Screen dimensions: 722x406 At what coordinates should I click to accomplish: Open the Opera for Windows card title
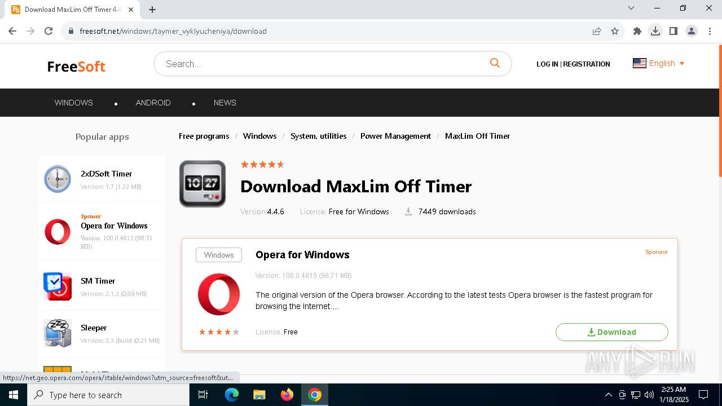(x=302, y=255)
